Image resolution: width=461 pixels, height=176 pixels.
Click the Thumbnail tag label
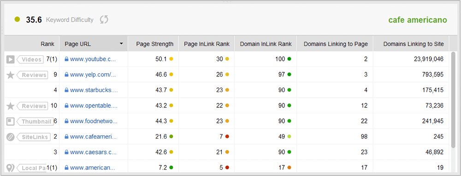[x=35, y=121]
